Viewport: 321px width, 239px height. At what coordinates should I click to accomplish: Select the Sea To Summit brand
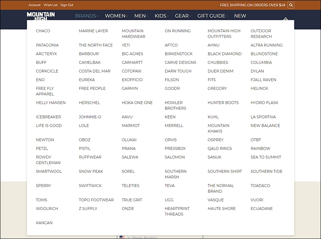point(266,157)
